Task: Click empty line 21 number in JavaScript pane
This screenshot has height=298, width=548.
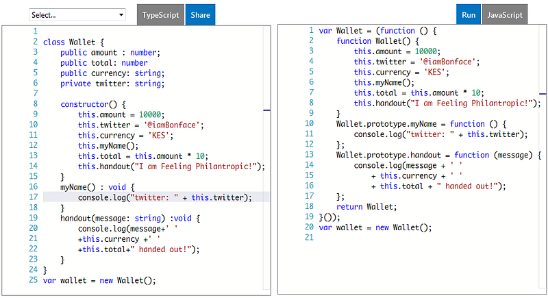Action: pyautogui.click(x=310, y=238)
